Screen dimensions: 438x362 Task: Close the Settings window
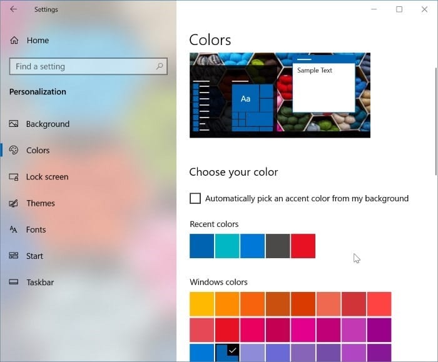click(424, 9)
